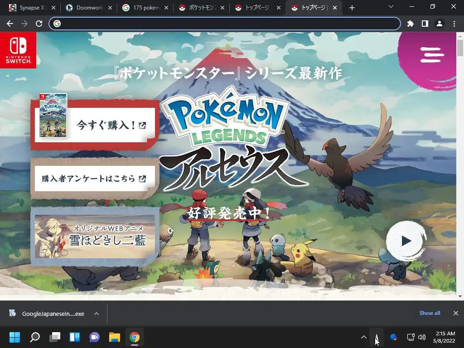Open Windows Start menu
Screen dimensions: 464x348
click(x=14, y=337)
